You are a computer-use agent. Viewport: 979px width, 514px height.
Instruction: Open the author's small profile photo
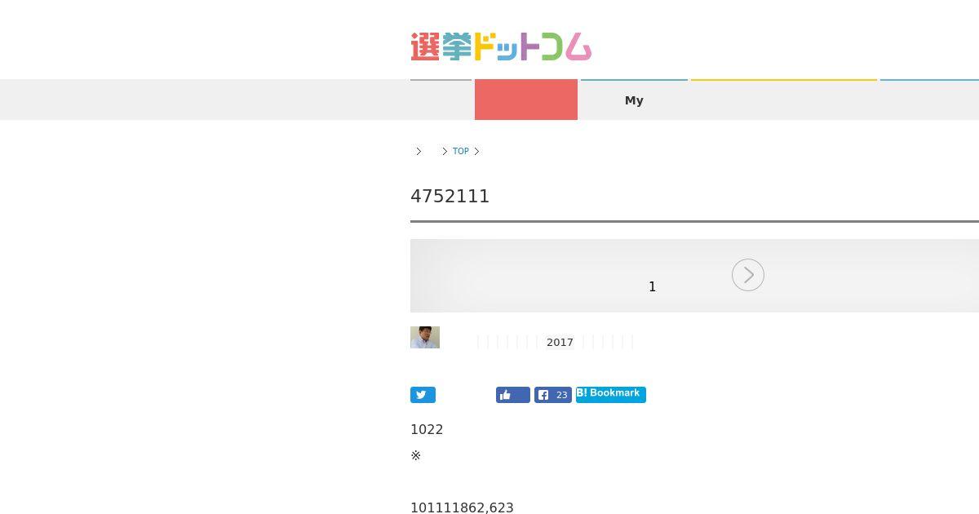click(x=425, y=337)
